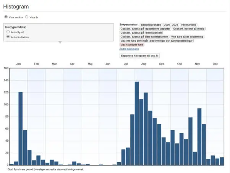Select the "Visa veckor" radio button
Screen dimensions: 230x173
point(6,17)
